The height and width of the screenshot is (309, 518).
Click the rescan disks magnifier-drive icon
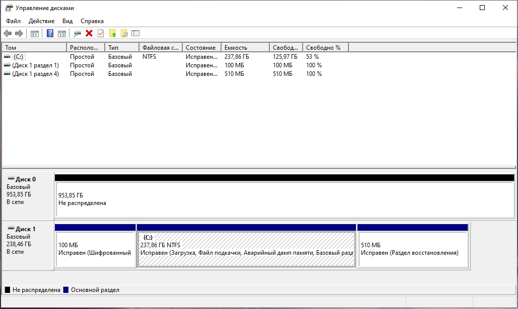click(78, 33)
